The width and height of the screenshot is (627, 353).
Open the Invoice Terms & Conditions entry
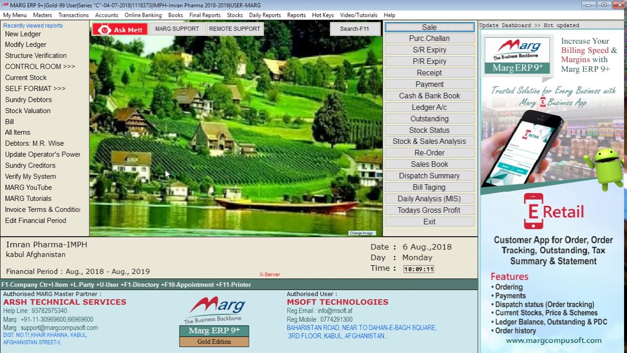(x=43, y=209)
